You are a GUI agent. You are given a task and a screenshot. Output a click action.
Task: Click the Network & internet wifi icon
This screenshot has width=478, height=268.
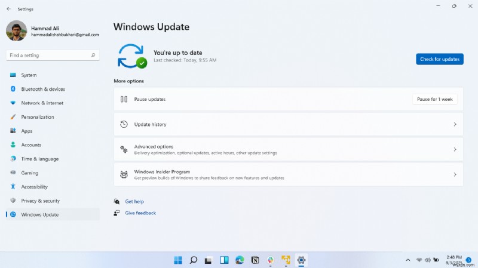point(13,103)
